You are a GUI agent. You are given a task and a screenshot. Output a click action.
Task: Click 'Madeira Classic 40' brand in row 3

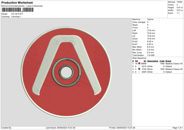pyautogui.click(x=174, y=69)
